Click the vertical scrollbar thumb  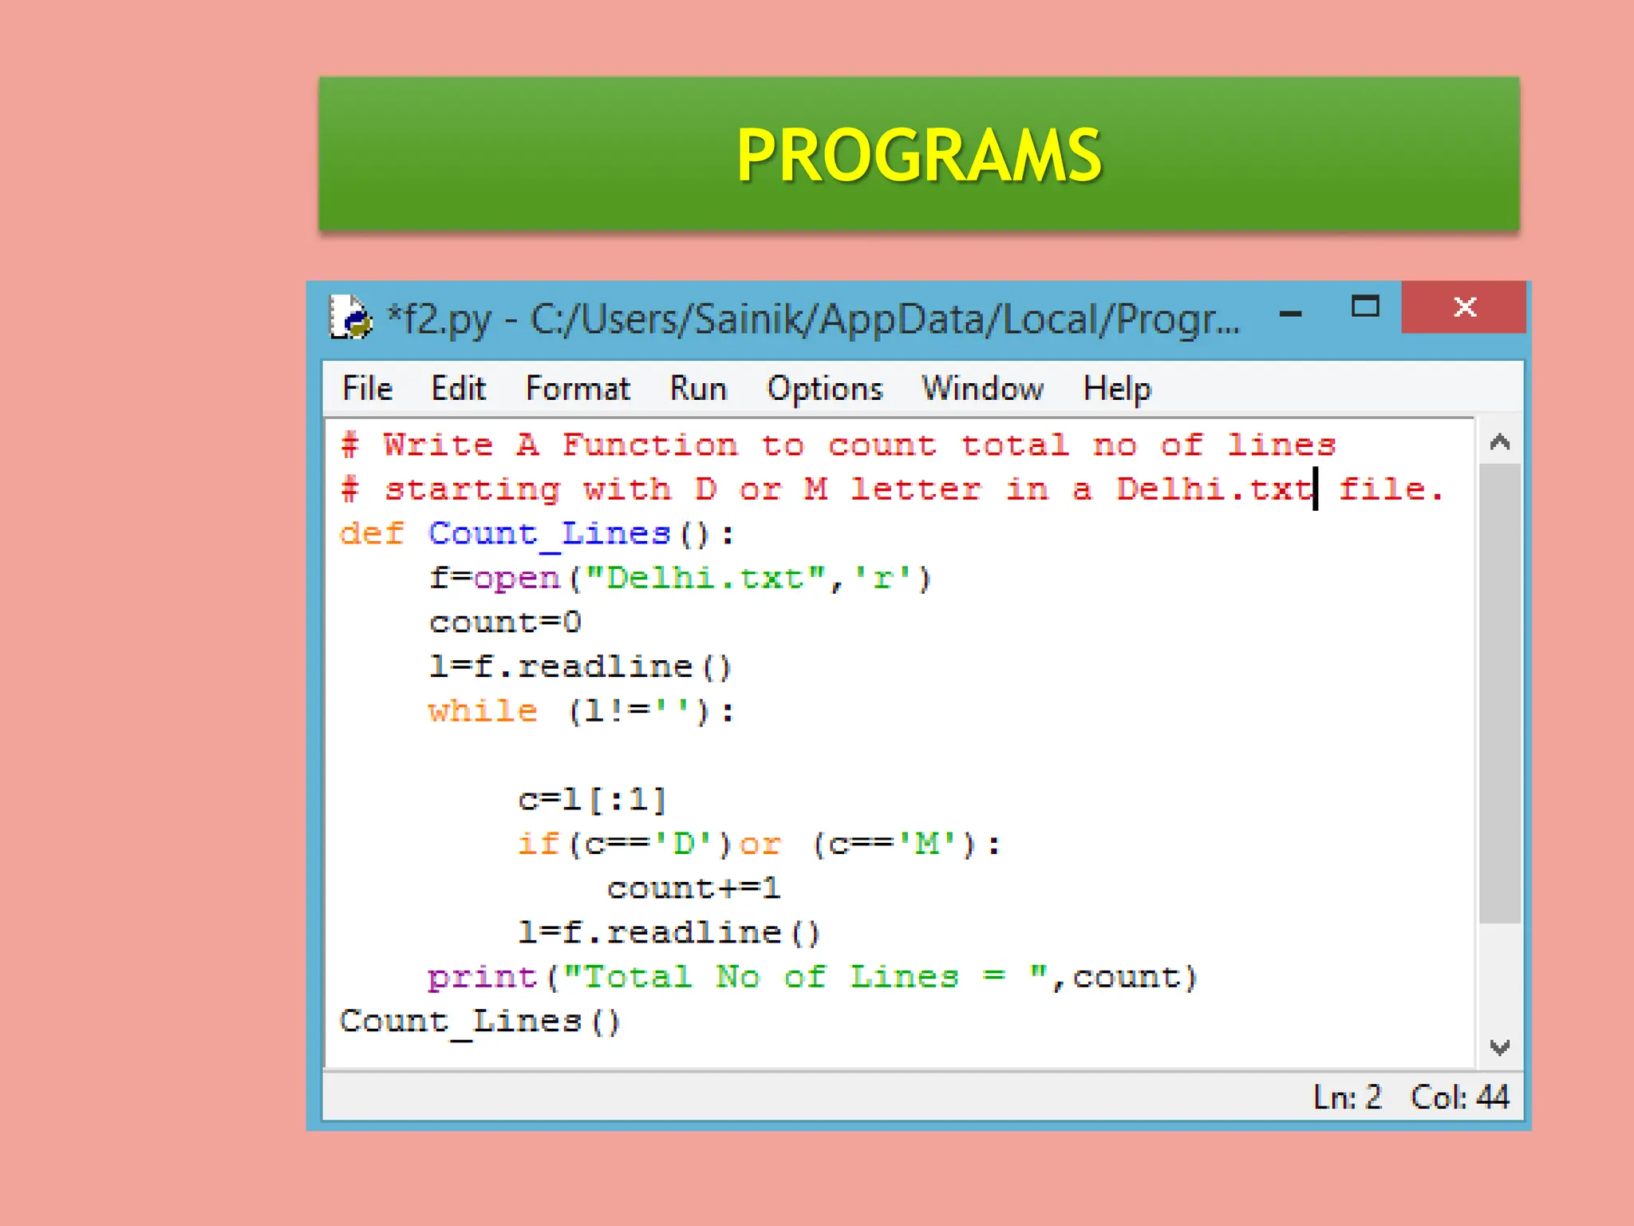1500,693
